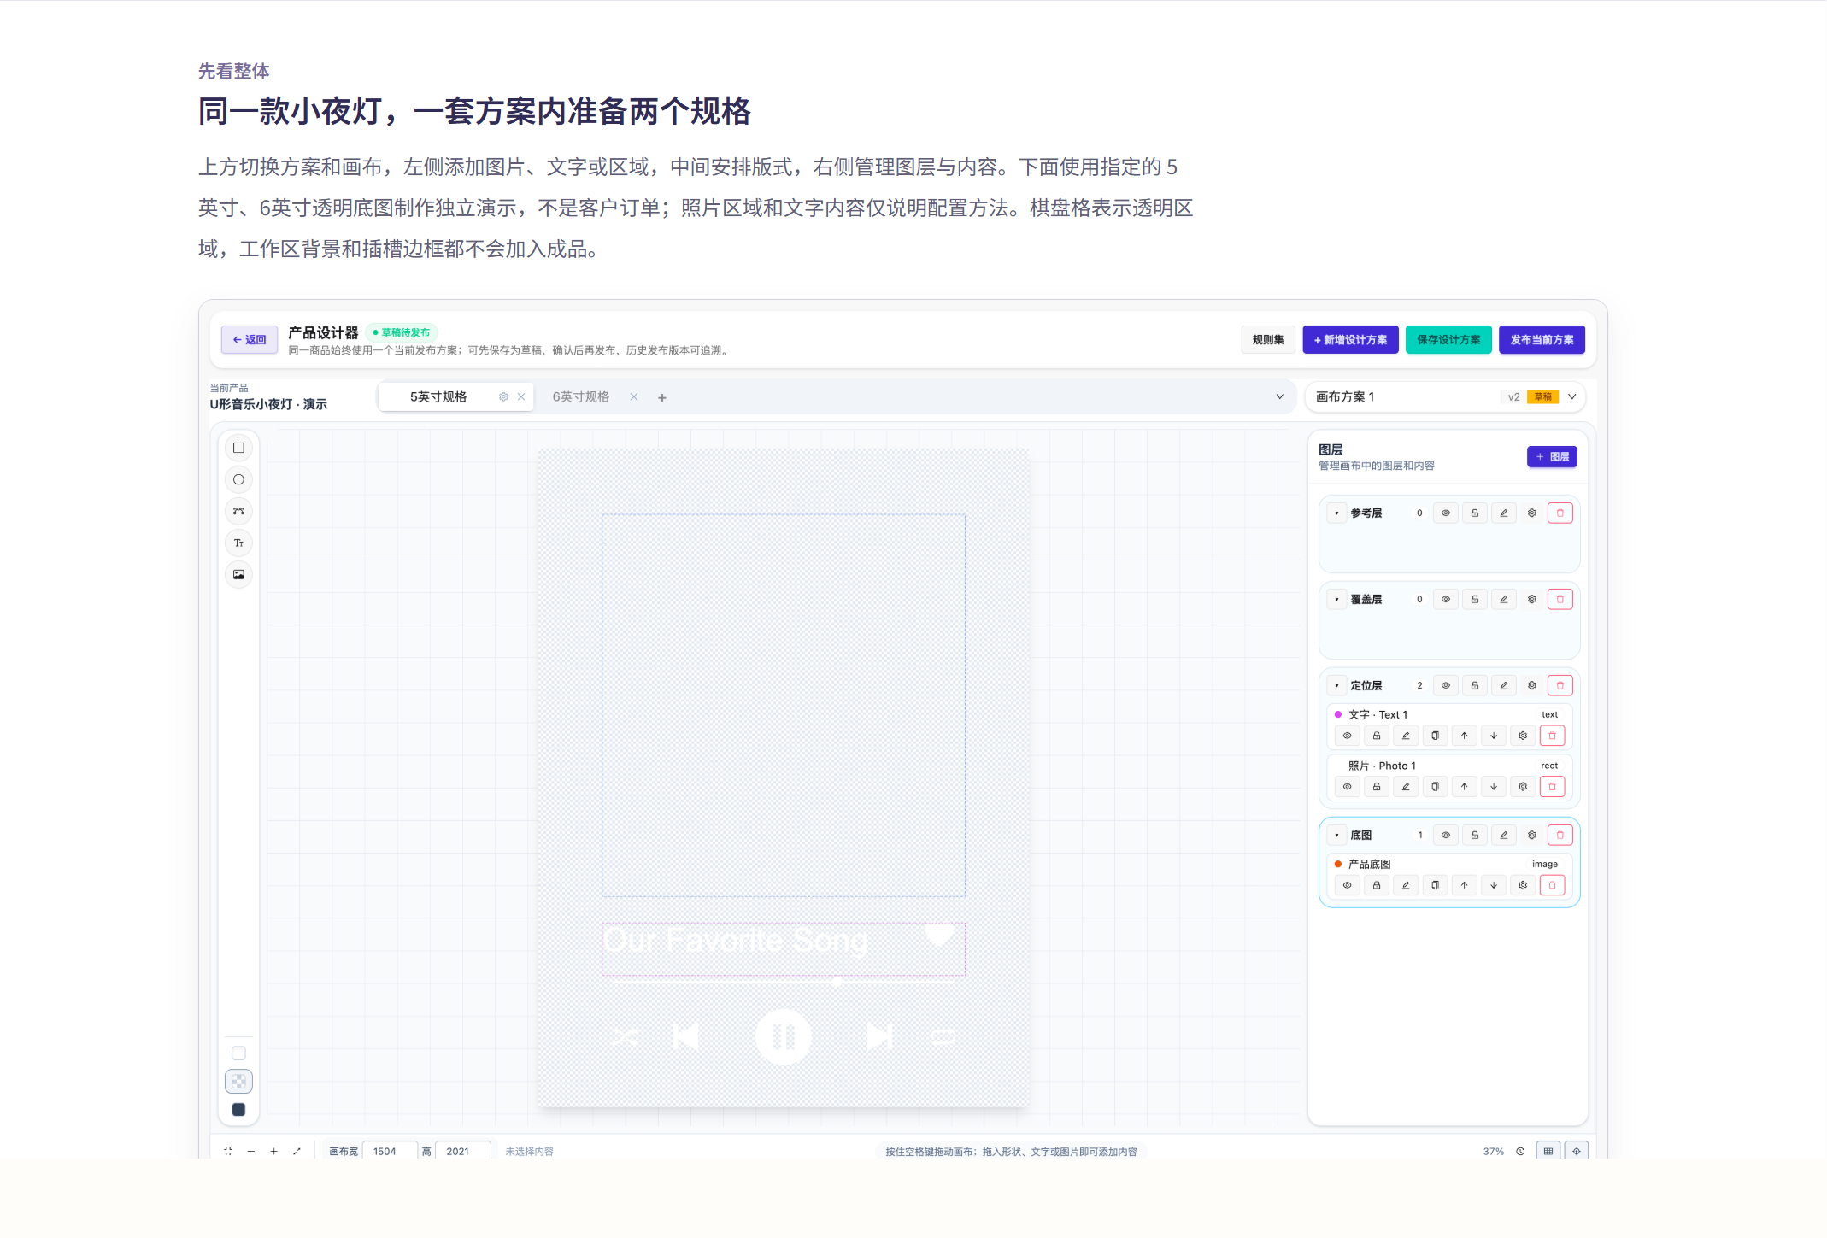Reset canvas zoom next to 37%
1827x1238 pixels.
coord(1520,1151)
